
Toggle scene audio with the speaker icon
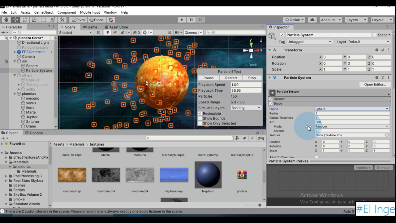click(x=115, y=33)
